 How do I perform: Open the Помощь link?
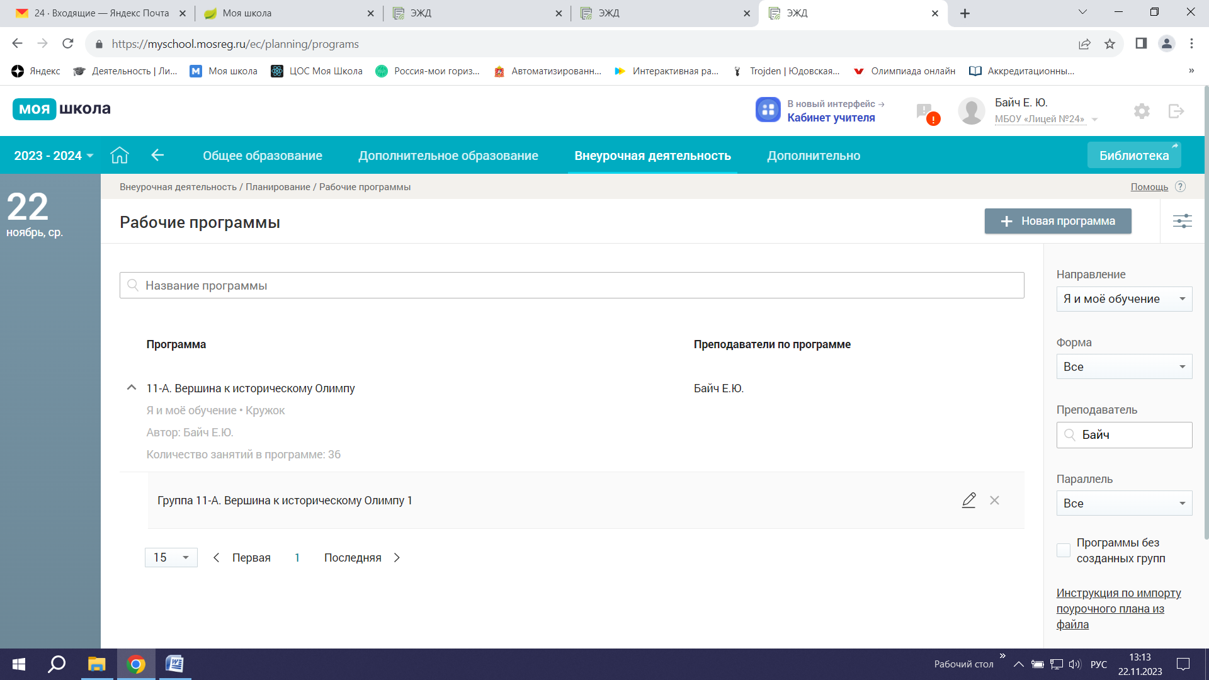coord(1149,187)
